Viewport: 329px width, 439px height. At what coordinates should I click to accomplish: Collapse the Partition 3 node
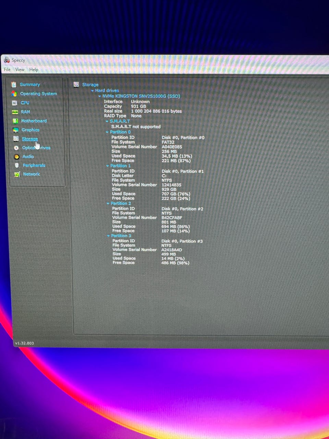click(x=108, y=236)
